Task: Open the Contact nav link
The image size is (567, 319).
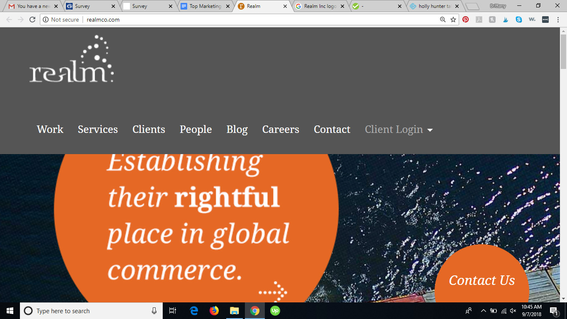Action: click(332, 130)
